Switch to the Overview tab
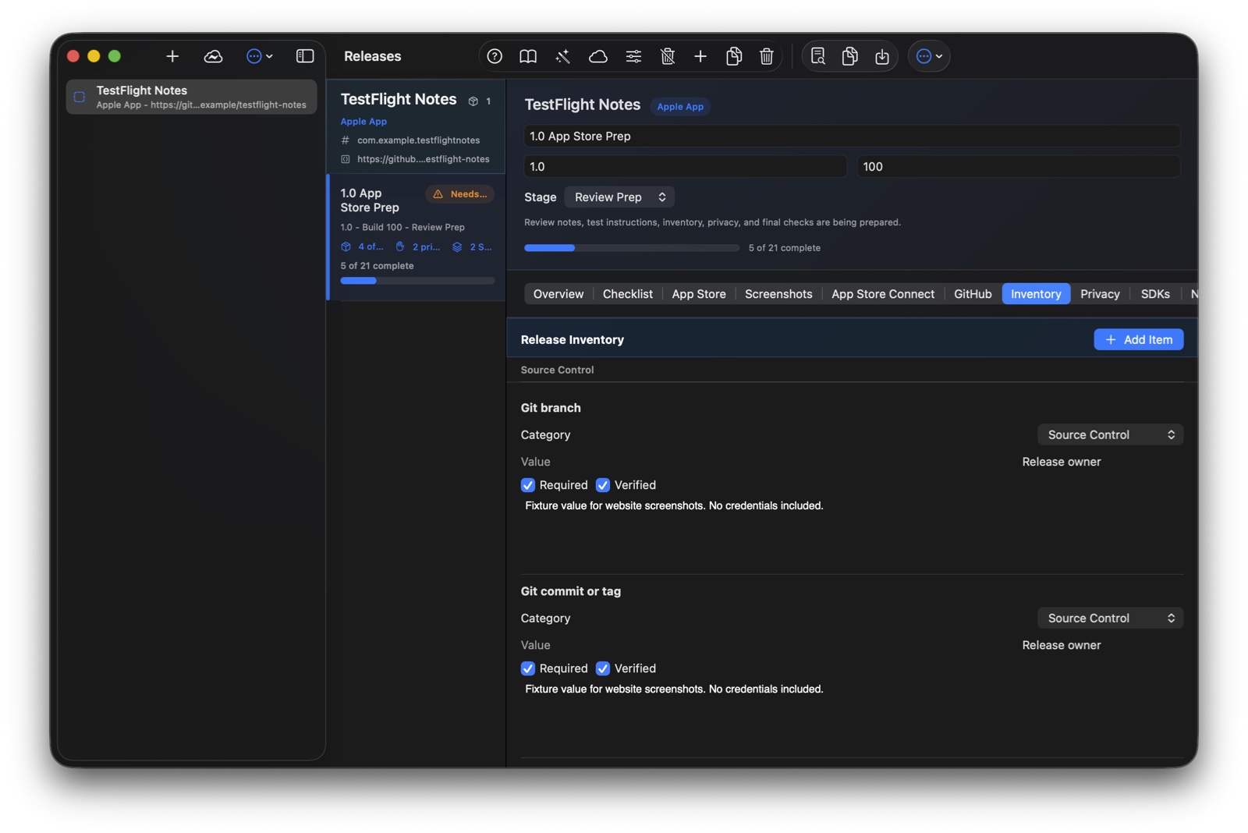The width and height of the screenshot is (1248, 833). [x=558, y=294]
